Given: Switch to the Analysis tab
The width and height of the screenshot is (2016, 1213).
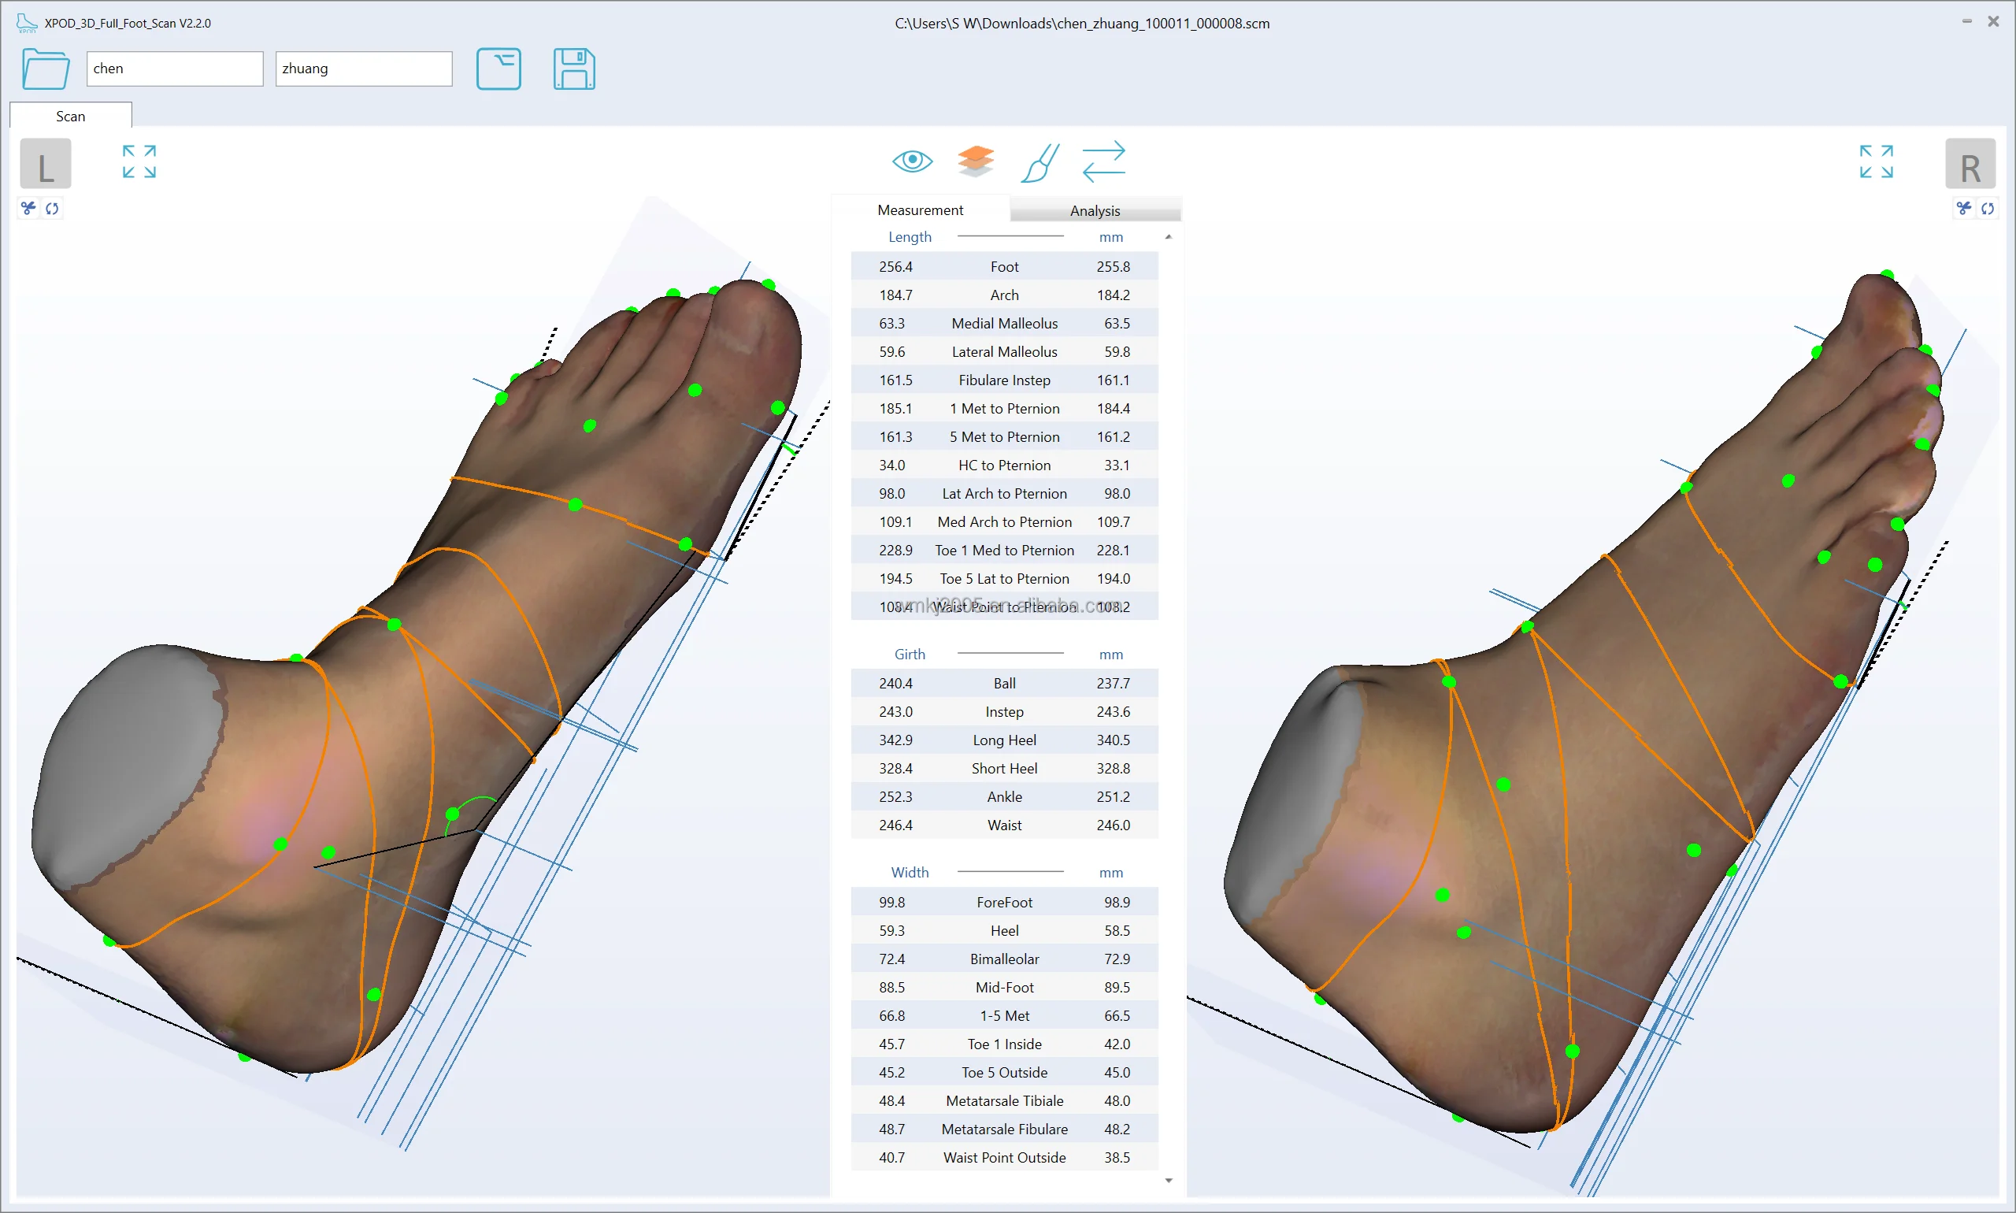Looking at the screenshot, I should [x=1095, y=210].
